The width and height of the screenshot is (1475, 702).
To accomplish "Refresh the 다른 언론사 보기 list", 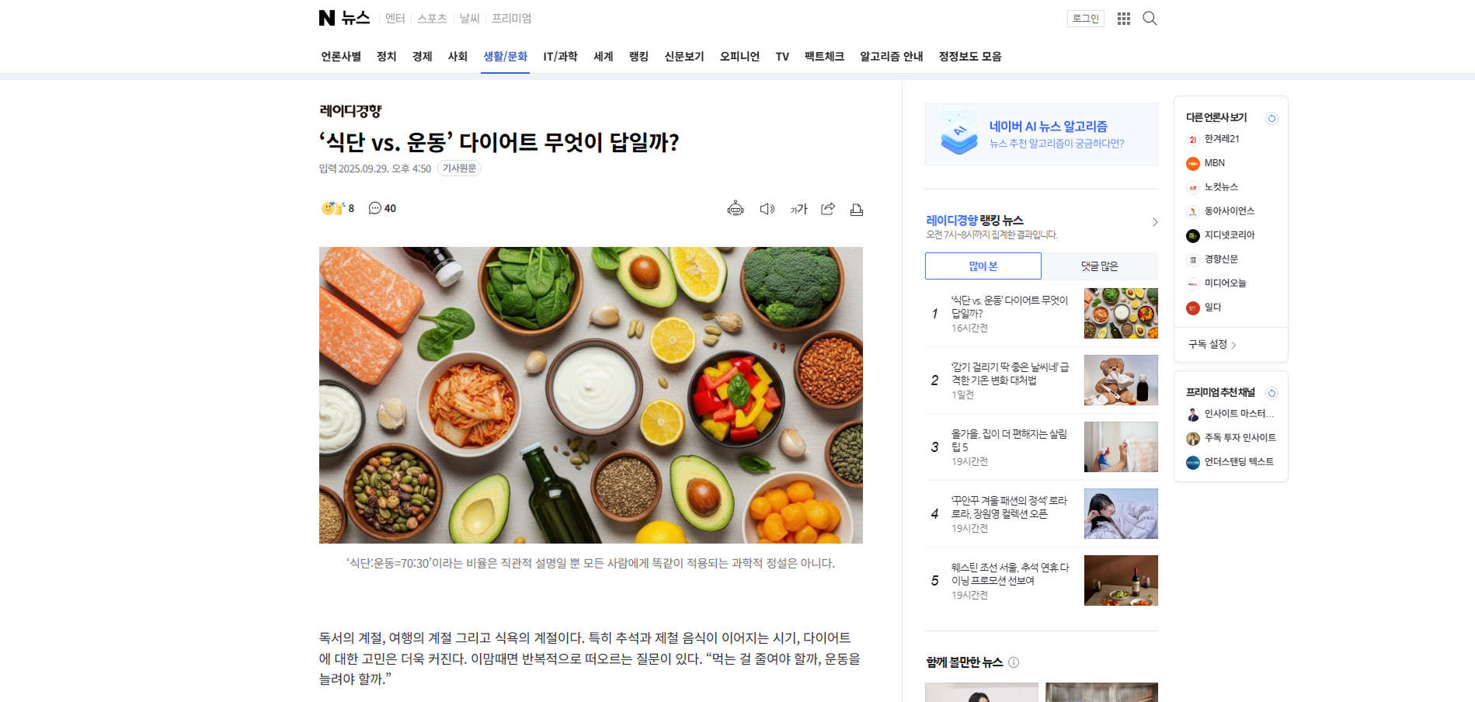I will [x=1271, y=119].
